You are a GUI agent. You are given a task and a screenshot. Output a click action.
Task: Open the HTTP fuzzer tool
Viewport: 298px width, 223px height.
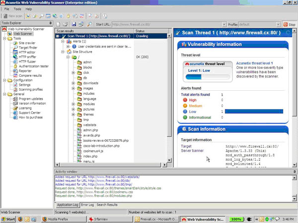click(27, 61)
